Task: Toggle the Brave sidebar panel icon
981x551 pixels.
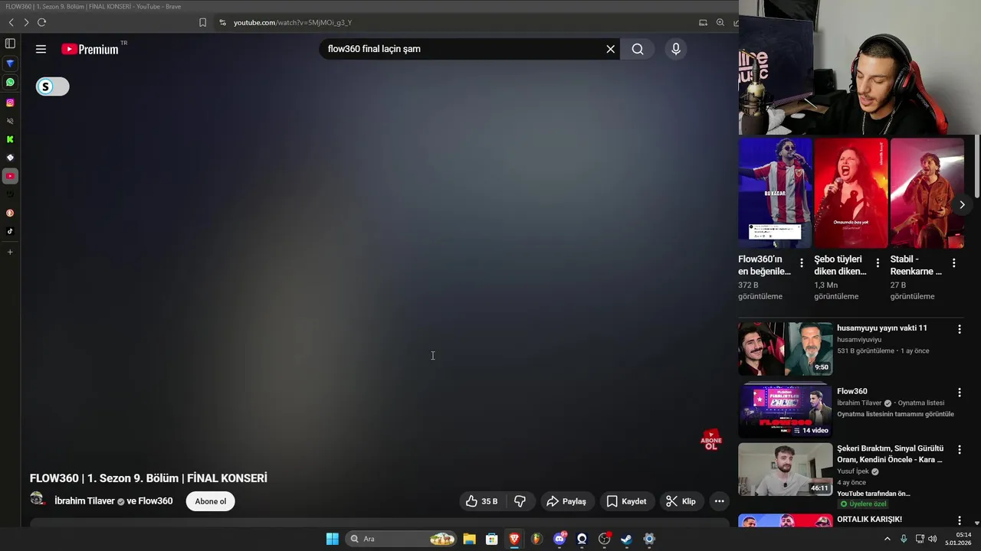Action: (x=10, y=44)
